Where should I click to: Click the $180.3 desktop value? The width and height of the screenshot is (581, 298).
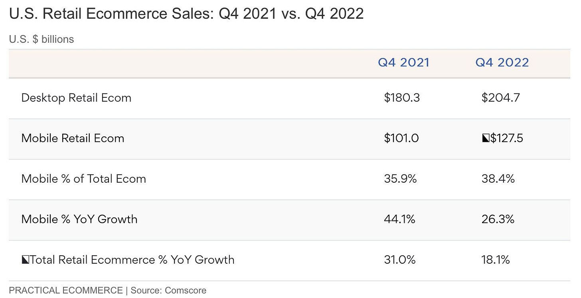coord(402,98)
